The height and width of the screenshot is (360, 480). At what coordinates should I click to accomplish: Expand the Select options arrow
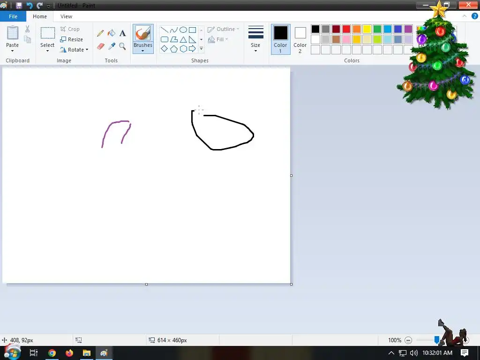(x=47, y=51)
